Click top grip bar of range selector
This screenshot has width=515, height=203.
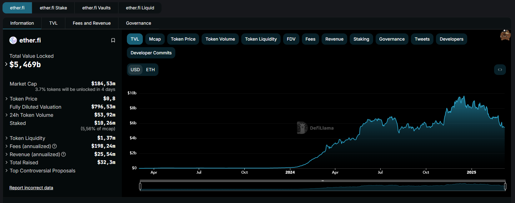(322, 181)
